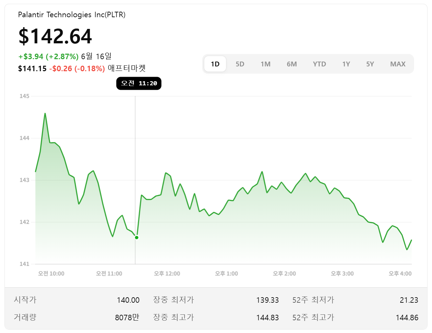Open the 1M monthly chart
This screenshot has width=432, height=333.
[x=266, y=64]
